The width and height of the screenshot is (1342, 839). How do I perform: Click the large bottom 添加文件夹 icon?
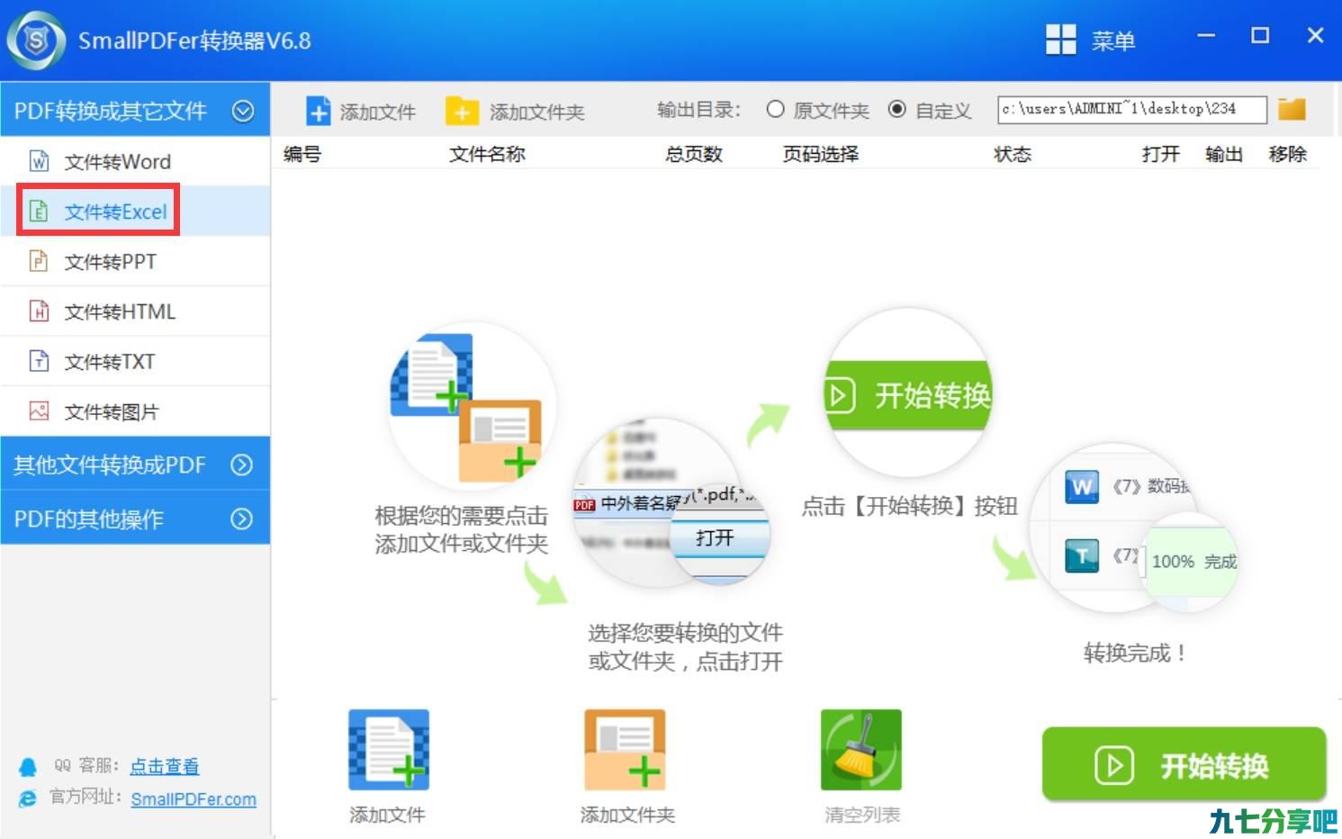(625, 750)
